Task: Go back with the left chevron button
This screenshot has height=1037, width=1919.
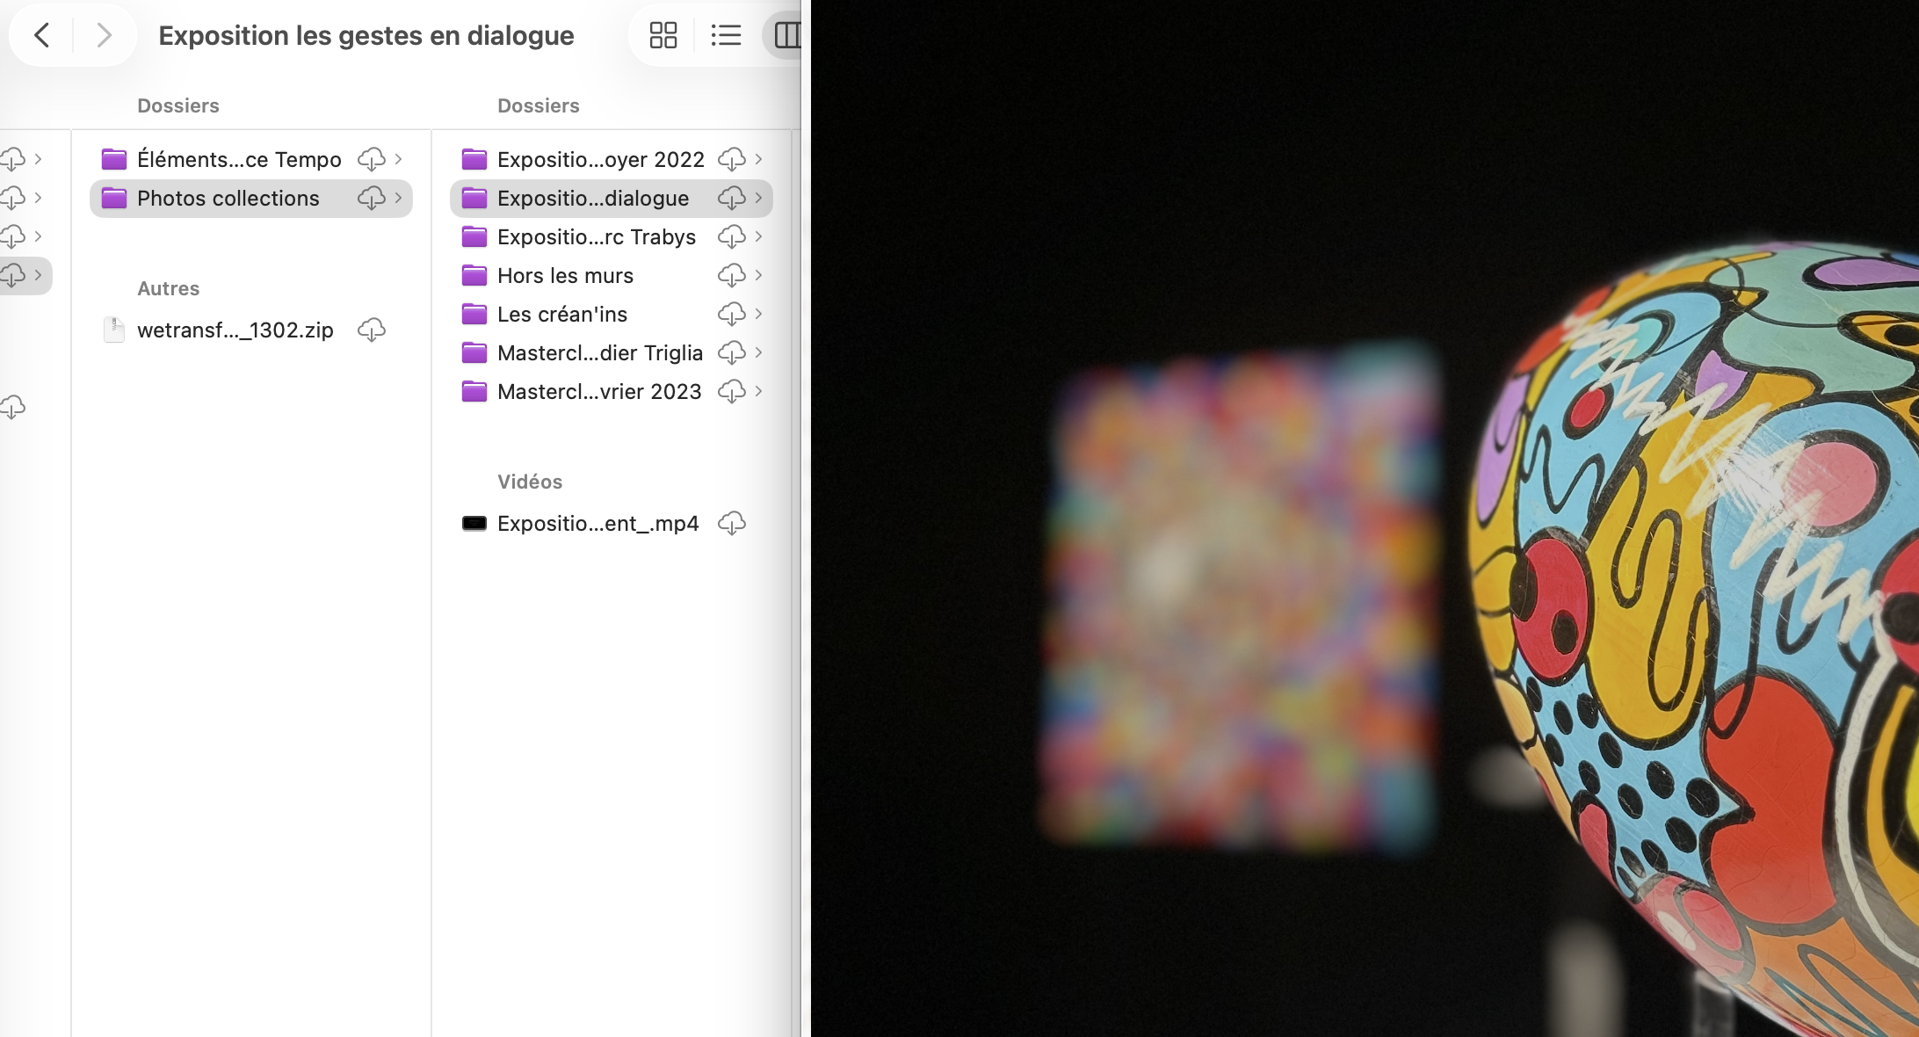Action: pyautogui.click(x=41, y=35)
